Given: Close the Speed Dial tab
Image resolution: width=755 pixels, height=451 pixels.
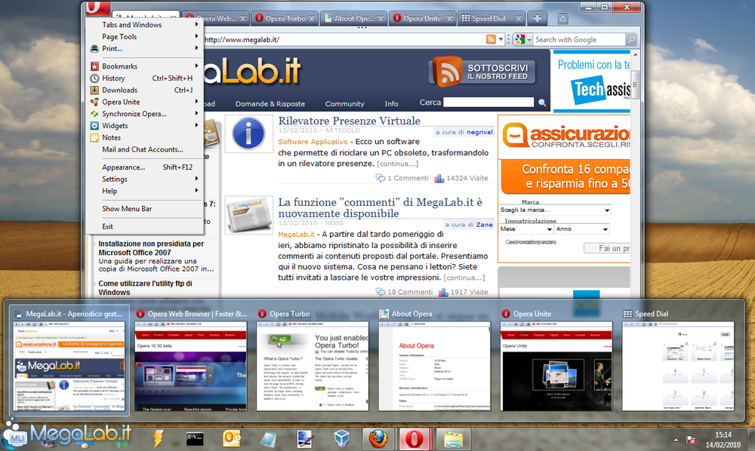Looking at the screenshot, I should point(518,18).
